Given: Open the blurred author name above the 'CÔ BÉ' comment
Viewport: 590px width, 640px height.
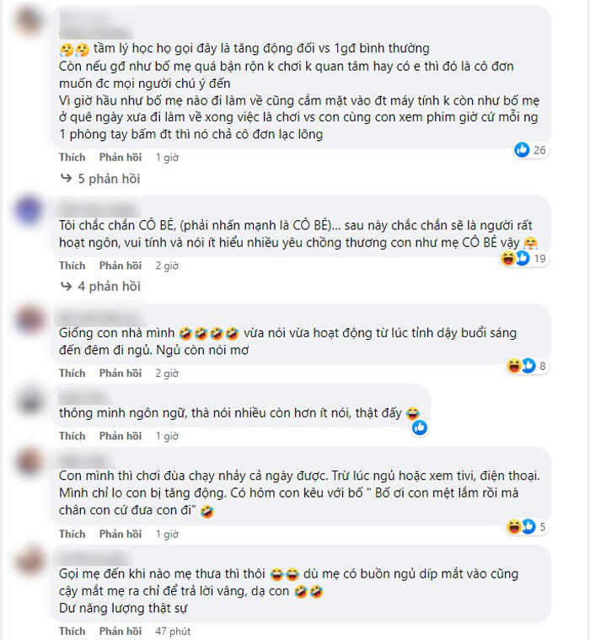Looking at the screenshot, I should coord(99,210).
